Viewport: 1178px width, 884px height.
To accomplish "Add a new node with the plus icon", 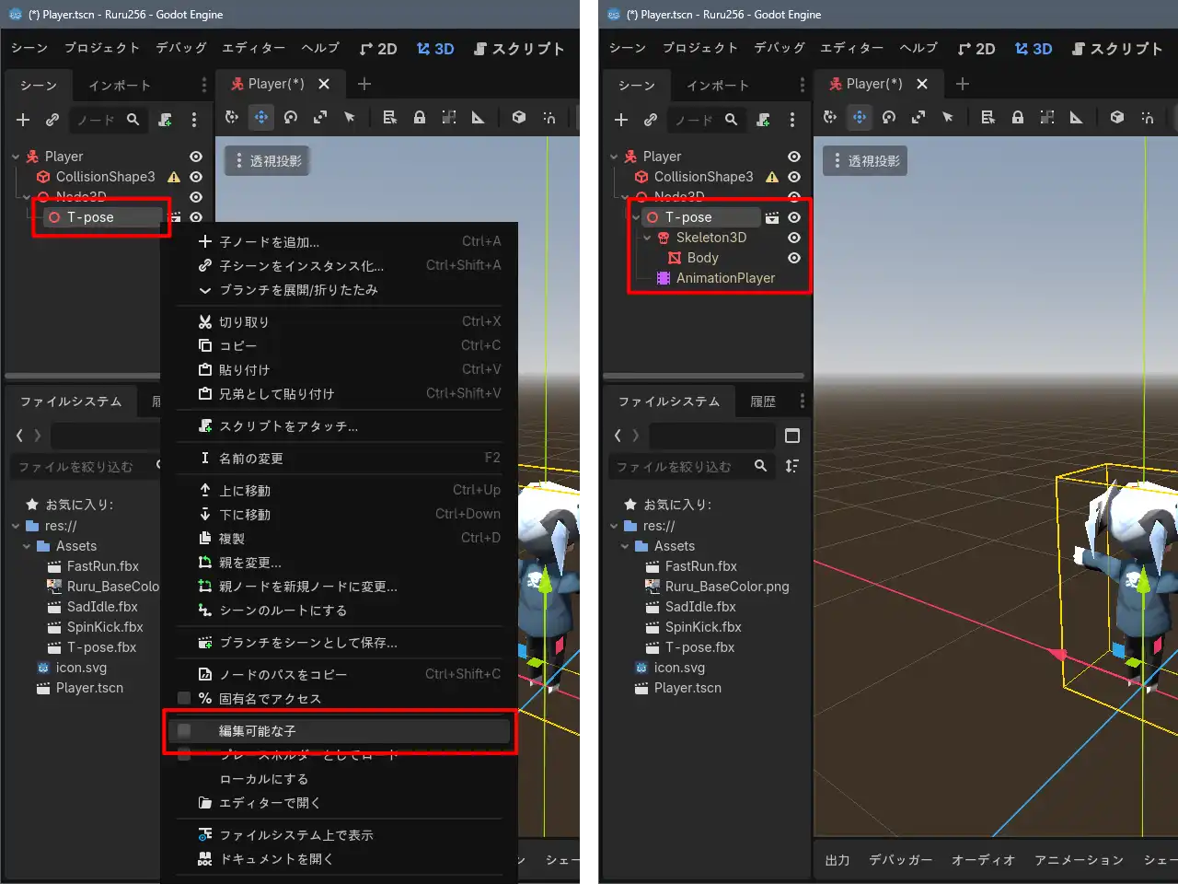I will 22,119.
